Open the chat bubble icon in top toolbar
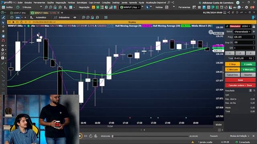Viewport: 257px width, 144px height. 239,7
